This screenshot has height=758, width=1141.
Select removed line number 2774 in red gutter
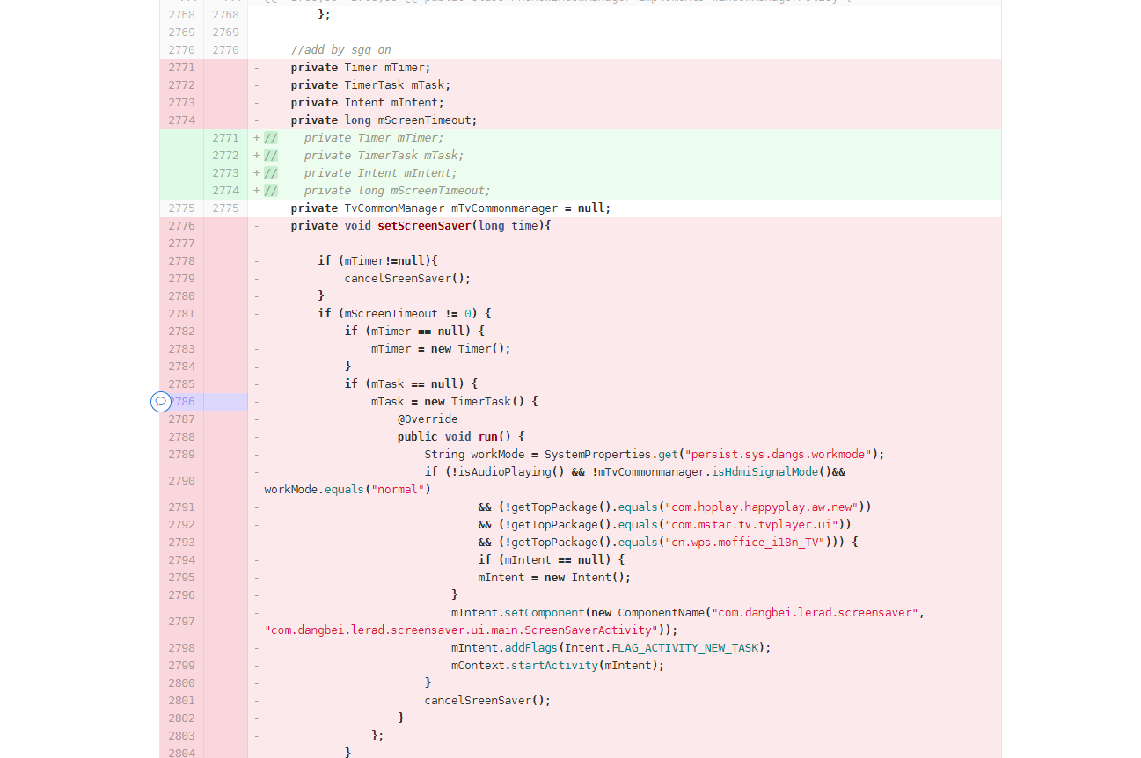coord(181,120)
